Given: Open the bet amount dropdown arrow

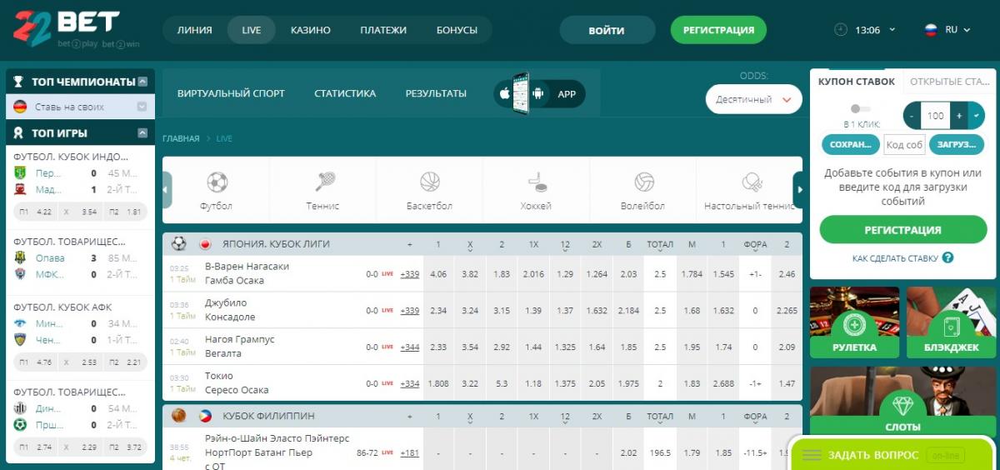Looking at the screenshot, I should [x=976, y=116].
